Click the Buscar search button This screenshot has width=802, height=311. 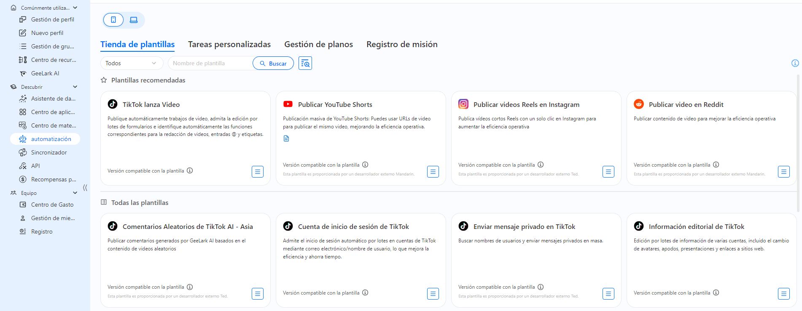[x=273, y=63]
